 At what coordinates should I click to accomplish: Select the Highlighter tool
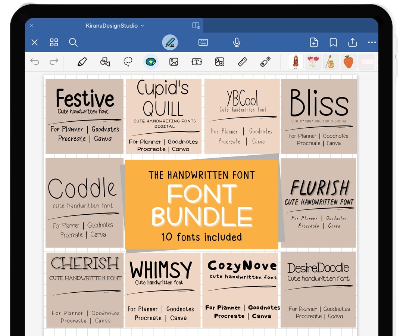point(82,62)
